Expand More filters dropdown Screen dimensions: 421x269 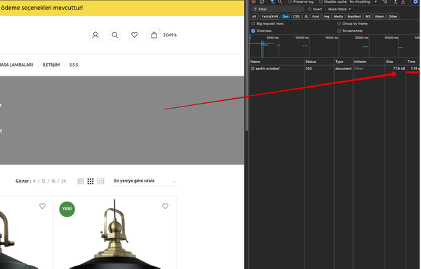tap(340, 9)
